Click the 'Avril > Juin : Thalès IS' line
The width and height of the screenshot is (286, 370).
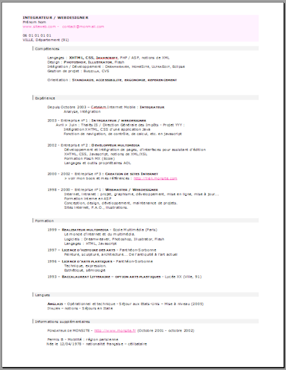tap(120, 125)
